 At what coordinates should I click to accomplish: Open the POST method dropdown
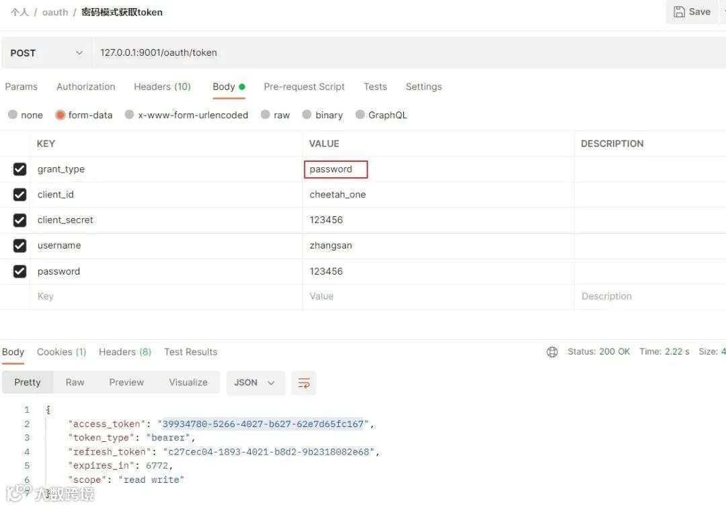click(x=46, y=53)
